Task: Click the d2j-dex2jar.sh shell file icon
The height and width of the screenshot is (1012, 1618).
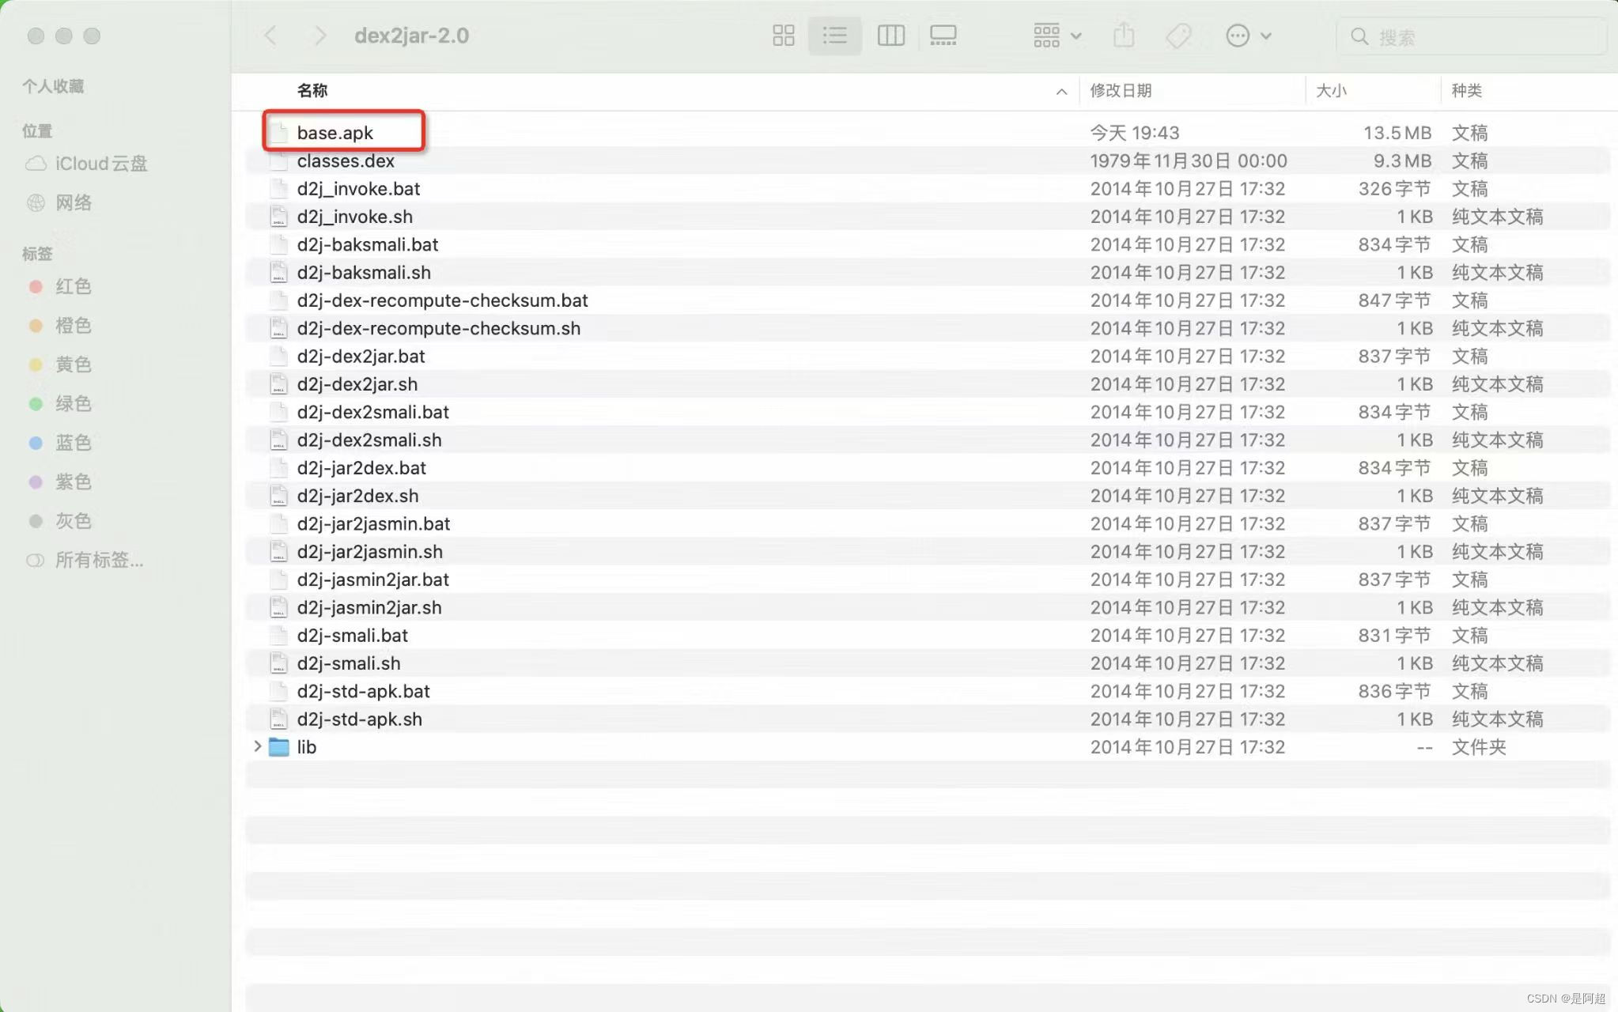Action: pos(278,384)
